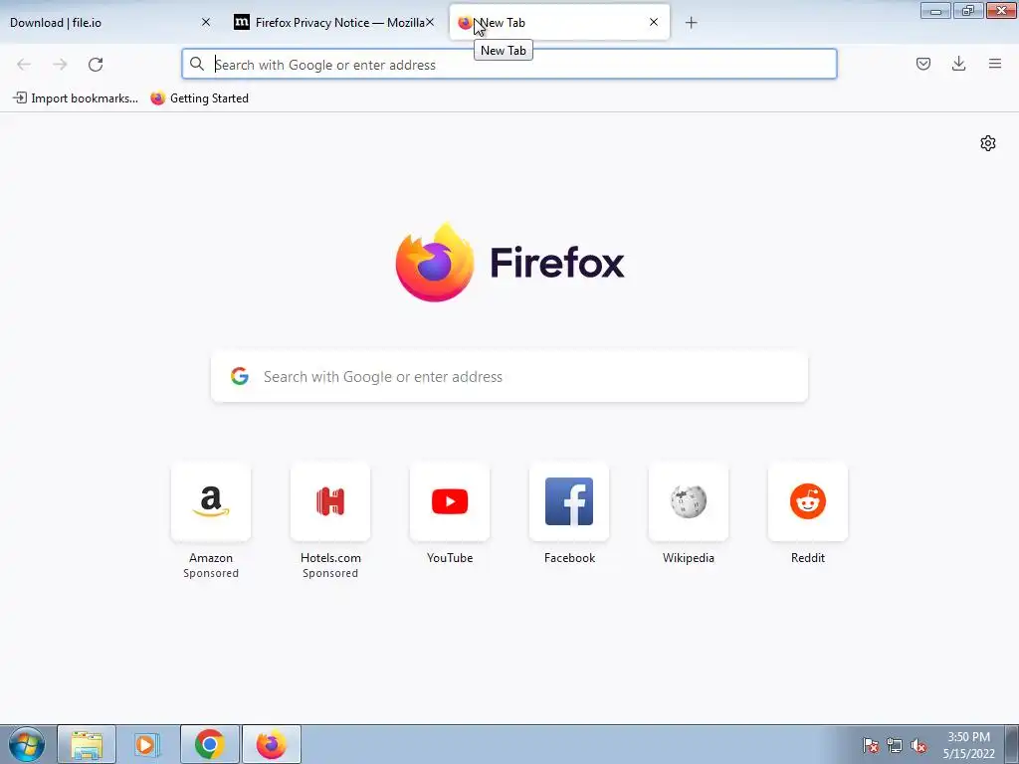
Task: Reload the current page
Action: [96, 65]
